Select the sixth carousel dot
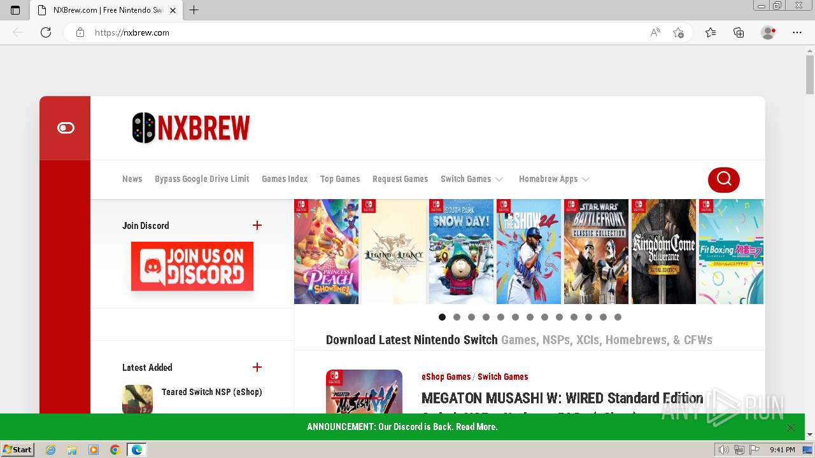Screen dimensions: 815x458 515,317
